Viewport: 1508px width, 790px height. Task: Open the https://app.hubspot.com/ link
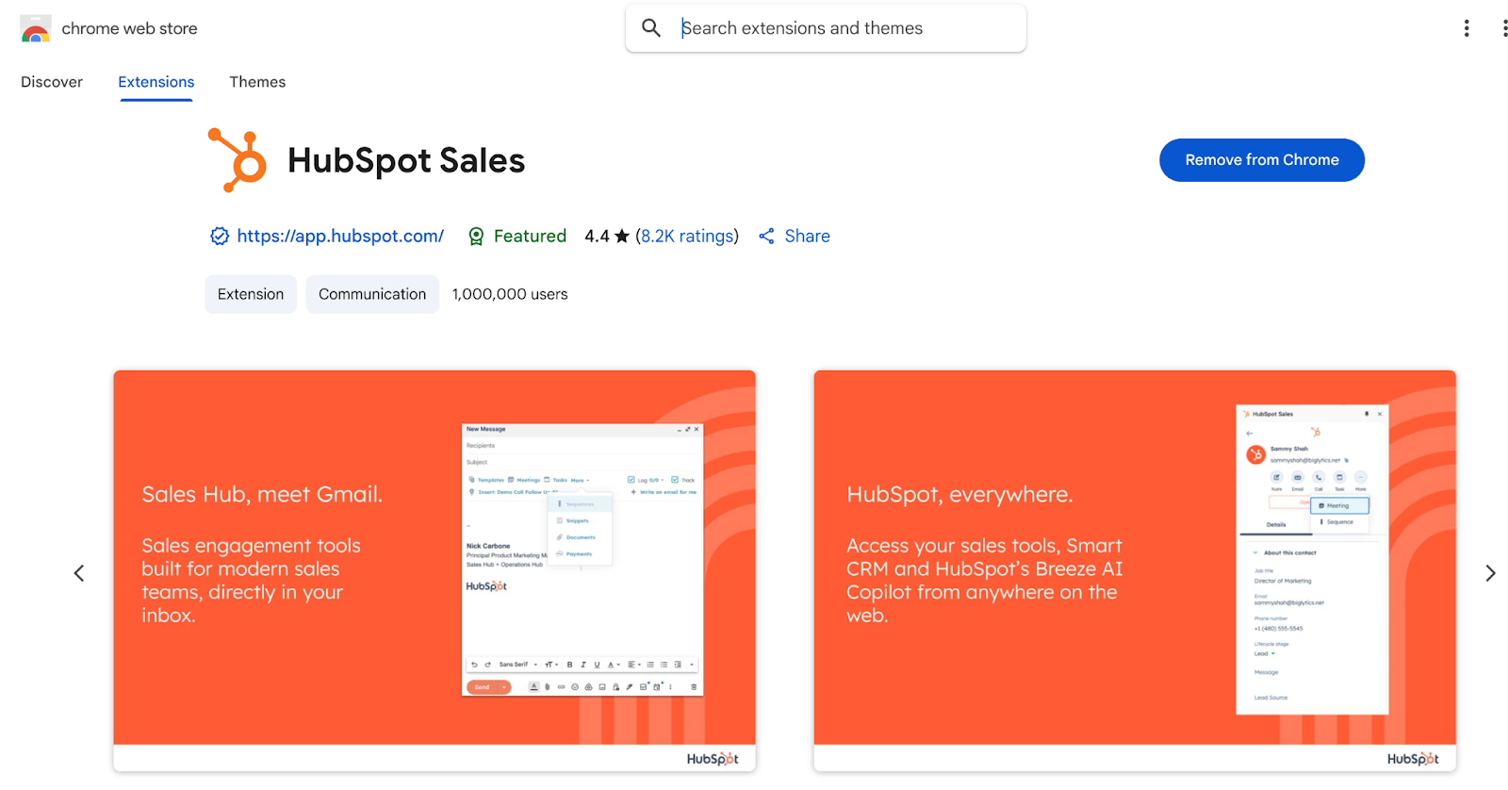[340, 237]
